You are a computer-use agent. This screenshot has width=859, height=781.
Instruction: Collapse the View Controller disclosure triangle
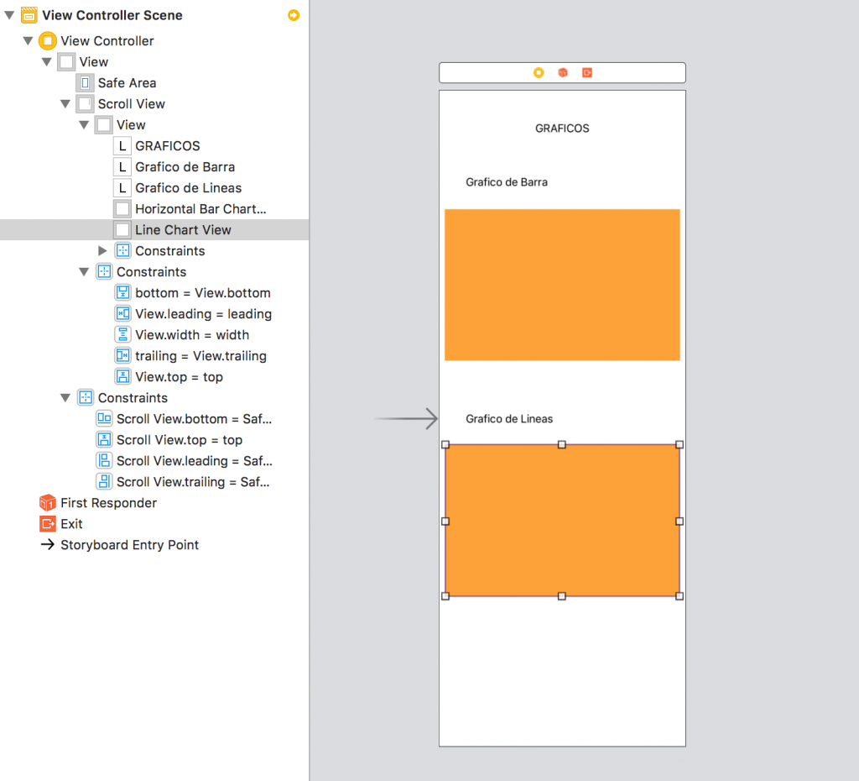click(29, 41)
